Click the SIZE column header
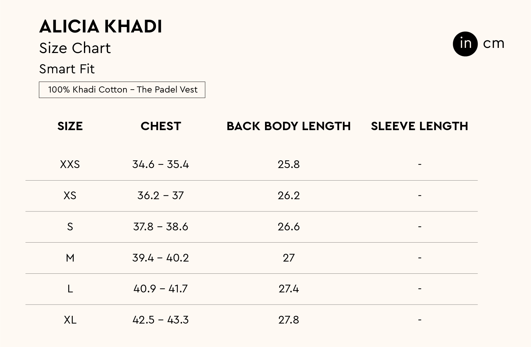Screen dimensions: 531x347 pyautogui.click(x=70, y=126)
